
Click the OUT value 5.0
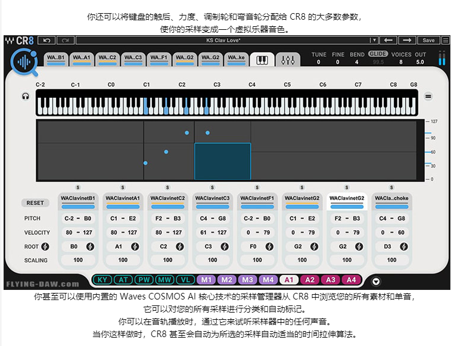click(x=420, y=62)
